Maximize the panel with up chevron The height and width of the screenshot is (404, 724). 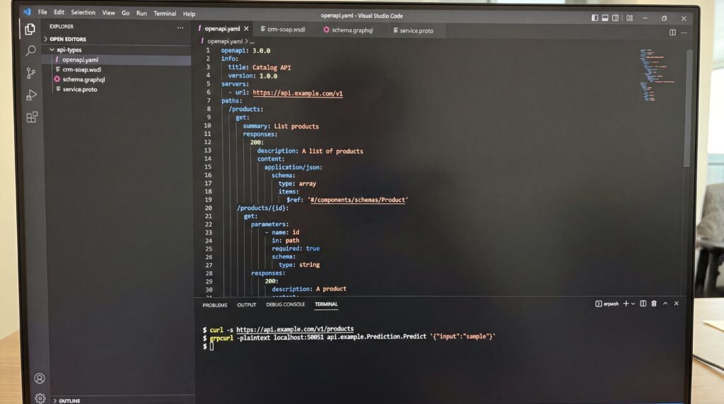click(665, 304)
